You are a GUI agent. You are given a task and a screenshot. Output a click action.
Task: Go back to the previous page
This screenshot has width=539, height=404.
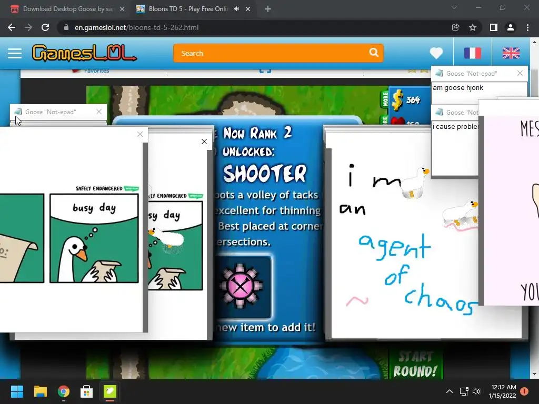12,27
